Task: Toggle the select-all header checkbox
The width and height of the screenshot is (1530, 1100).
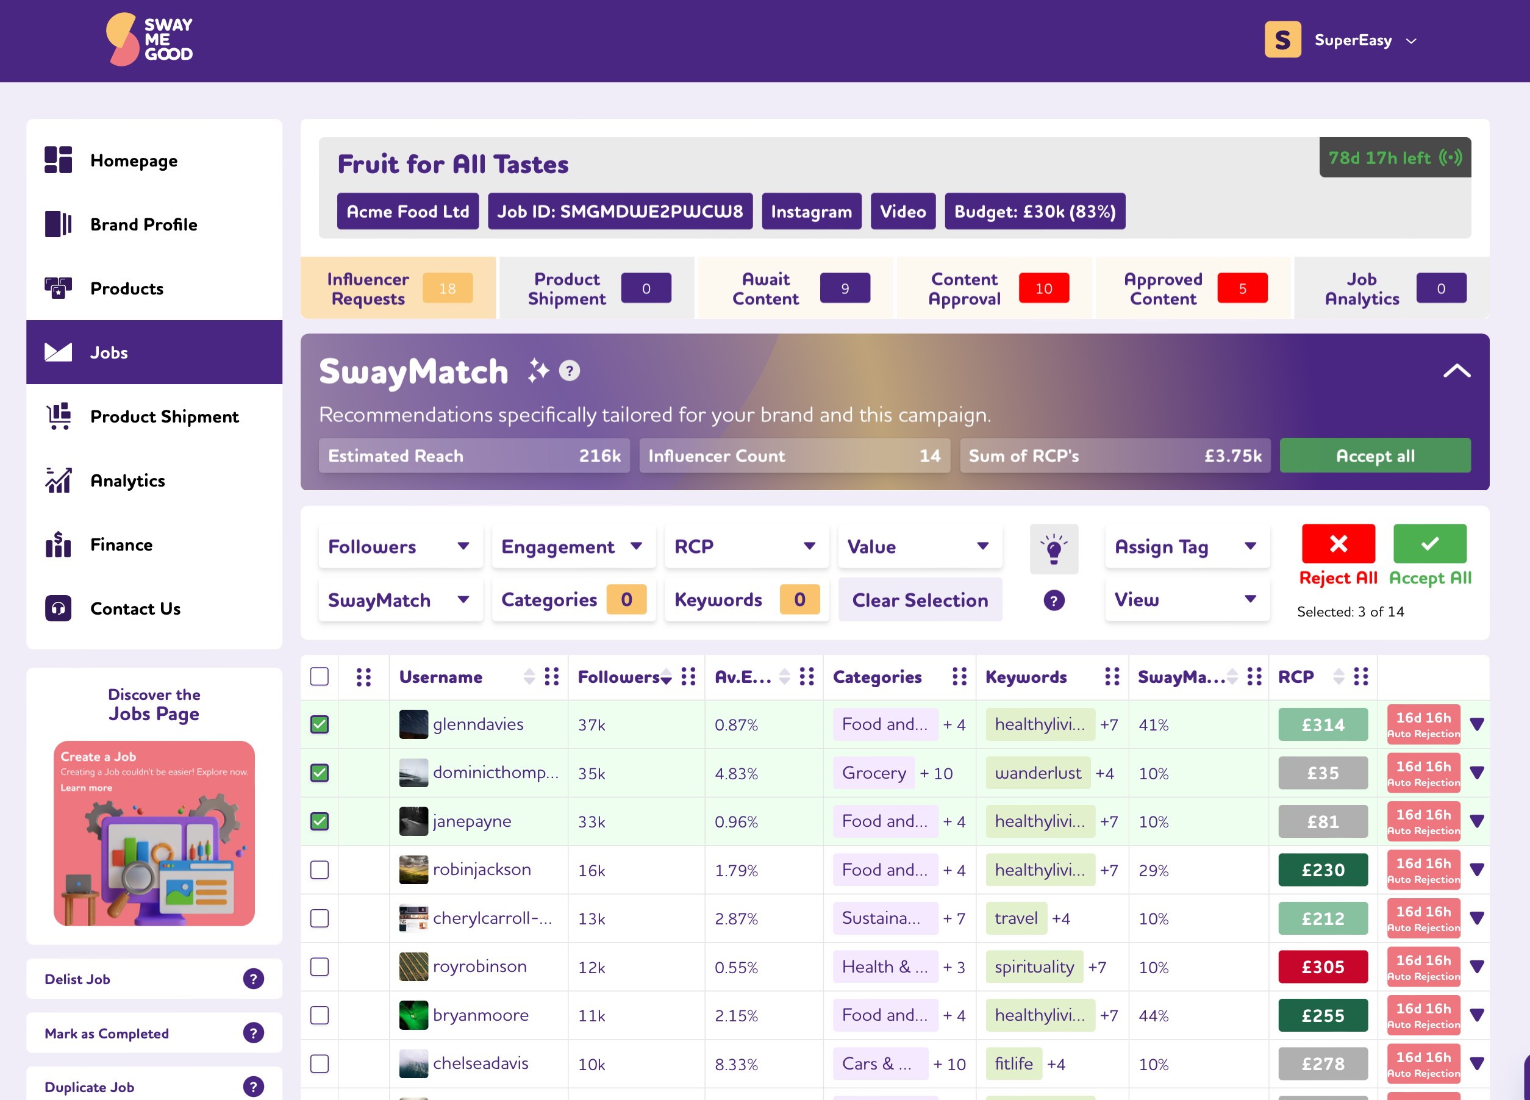Action: coord(319,676)
